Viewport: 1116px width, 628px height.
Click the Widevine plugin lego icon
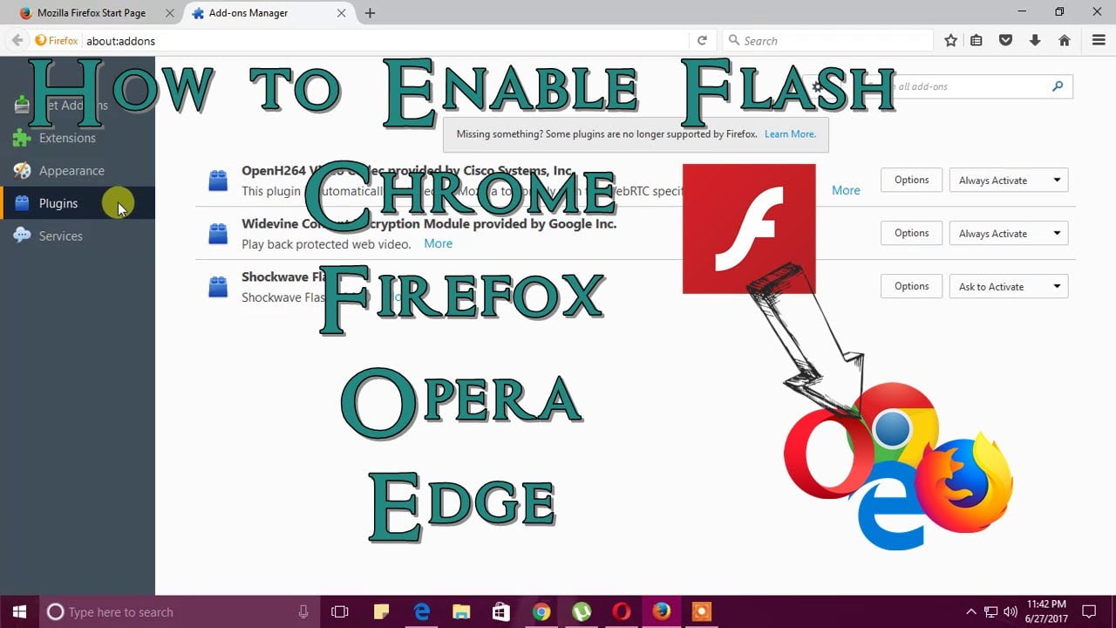(218, 234)
